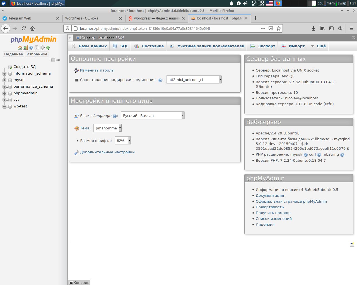Go to the Firefox home page
This screenshot has width=357, height=285.
click(33, 28)
